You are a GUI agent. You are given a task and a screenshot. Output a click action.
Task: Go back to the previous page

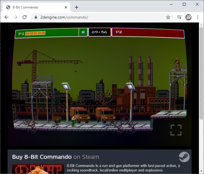coord(6,17)
